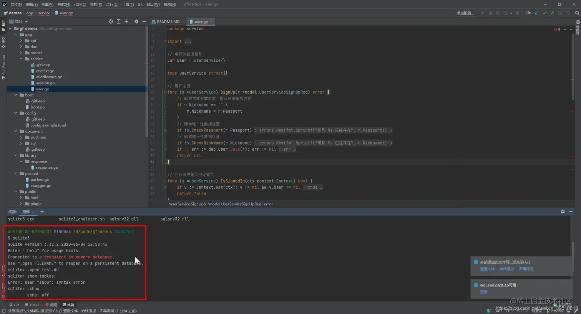The height and width of the screenshot is (314, 581).
Task: Update project with the blue Git arrow
Action: 537,13
